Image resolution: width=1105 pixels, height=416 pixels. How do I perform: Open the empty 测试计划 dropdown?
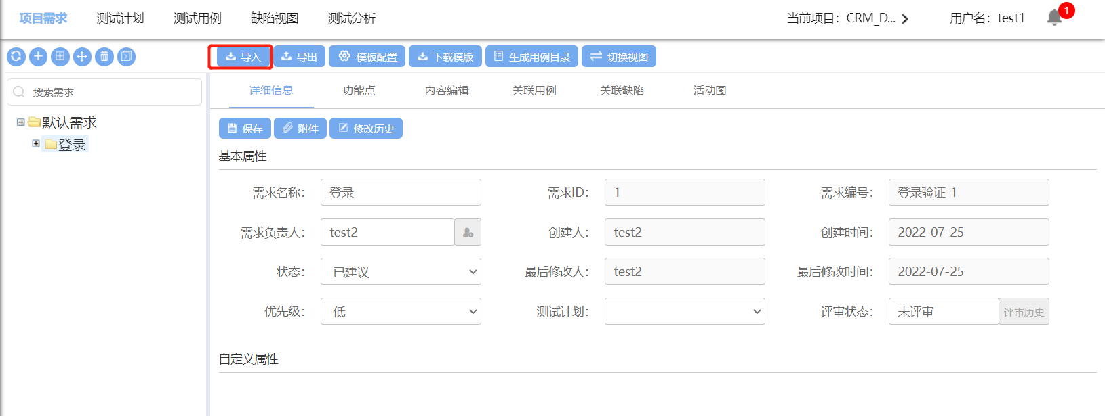(685, 312)
